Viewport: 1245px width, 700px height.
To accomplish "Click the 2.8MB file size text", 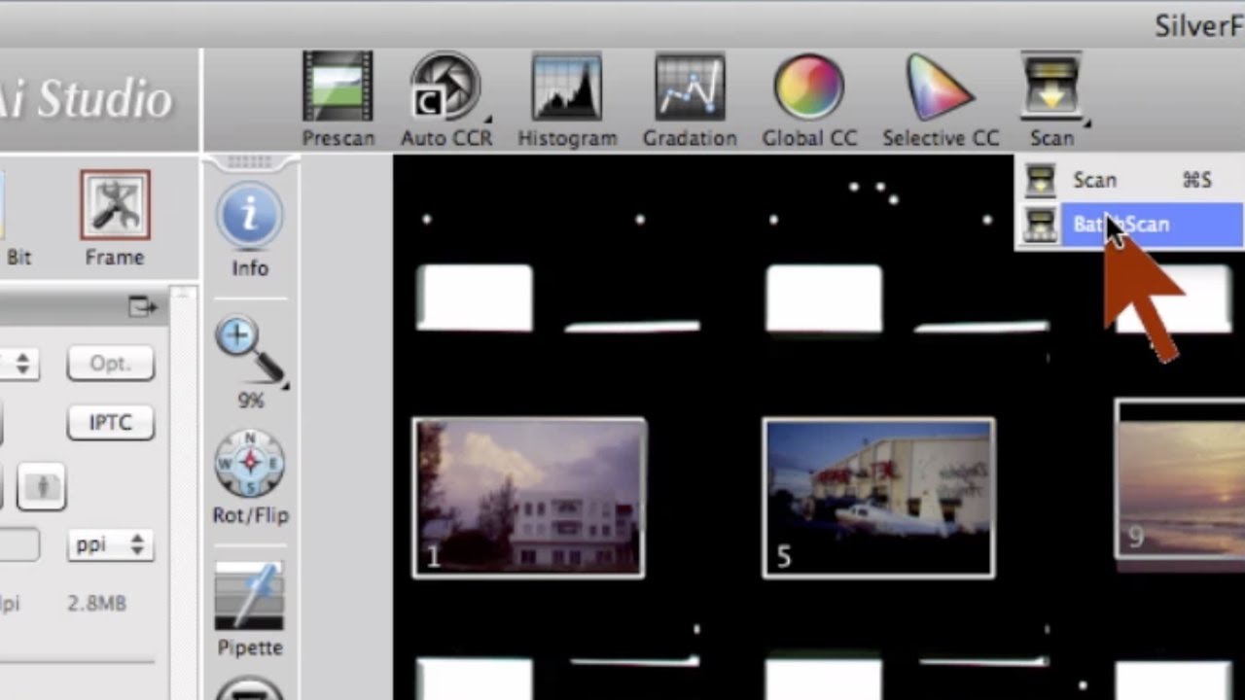I will [x=96, y=604].
